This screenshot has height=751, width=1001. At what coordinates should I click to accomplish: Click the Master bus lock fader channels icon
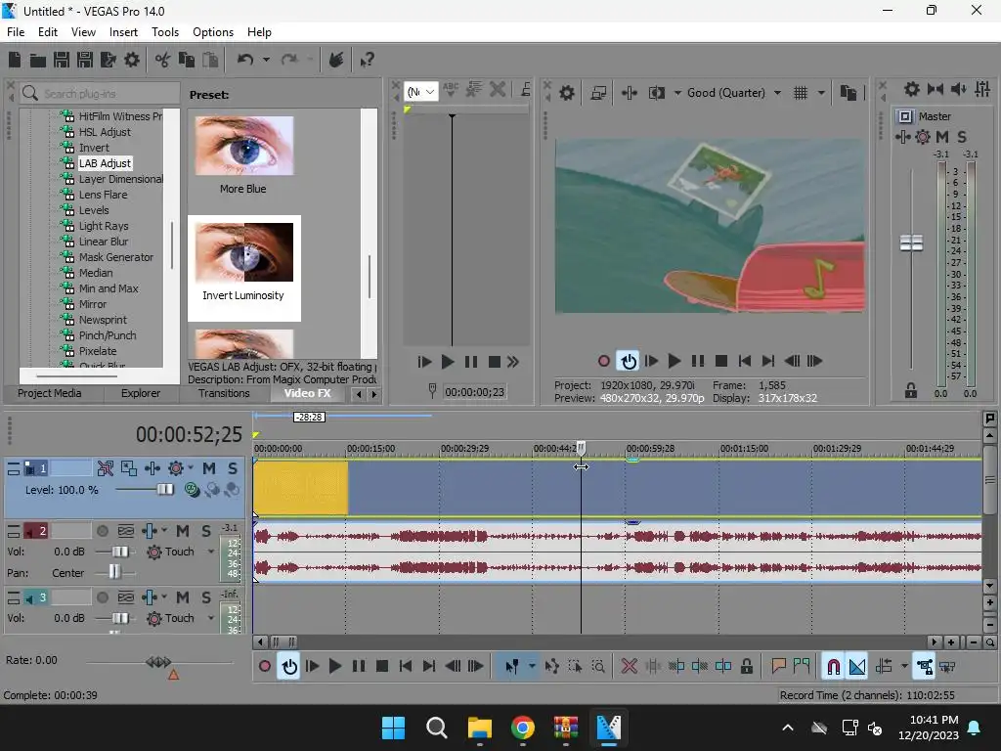pos(910,390)
